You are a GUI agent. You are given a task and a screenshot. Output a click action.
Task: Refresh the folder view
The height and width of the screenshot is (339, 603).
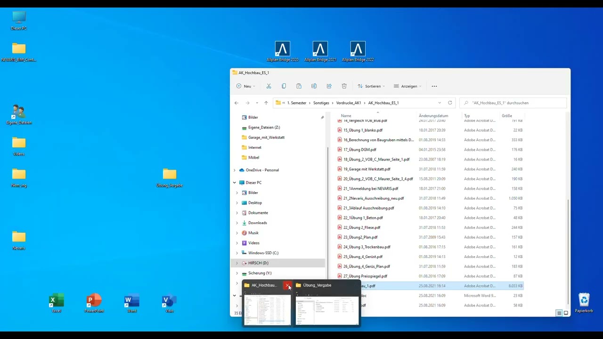450,103
